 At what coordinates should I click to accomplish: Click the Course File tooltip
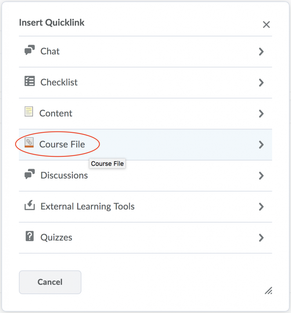pos(107,164)
